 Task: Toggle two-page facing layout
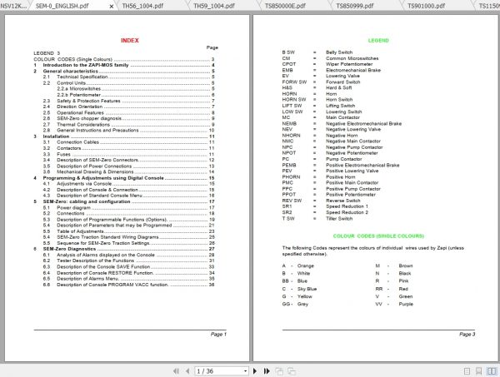click(x=492, y=371)
